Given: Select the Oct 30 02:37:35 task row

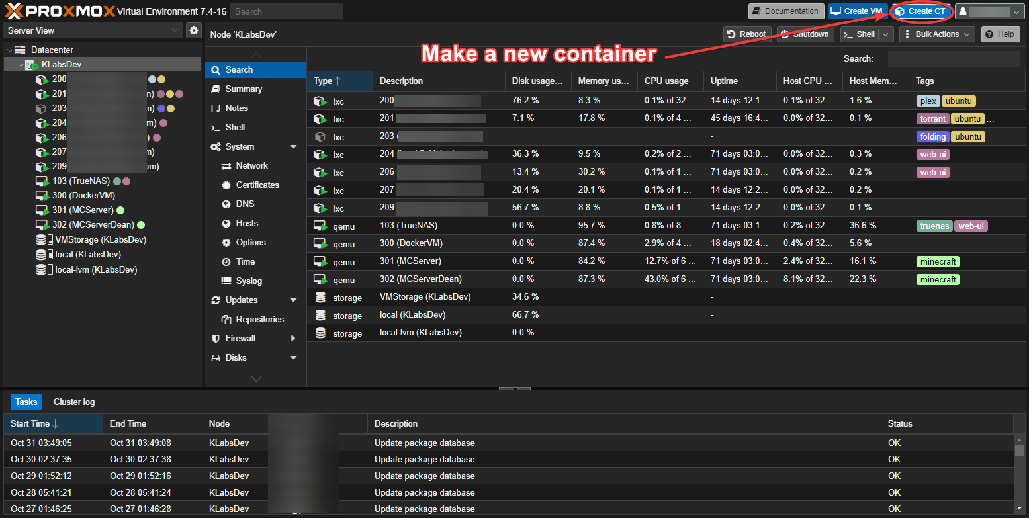Looking at the screenshot, I should (x=508, y=459).
